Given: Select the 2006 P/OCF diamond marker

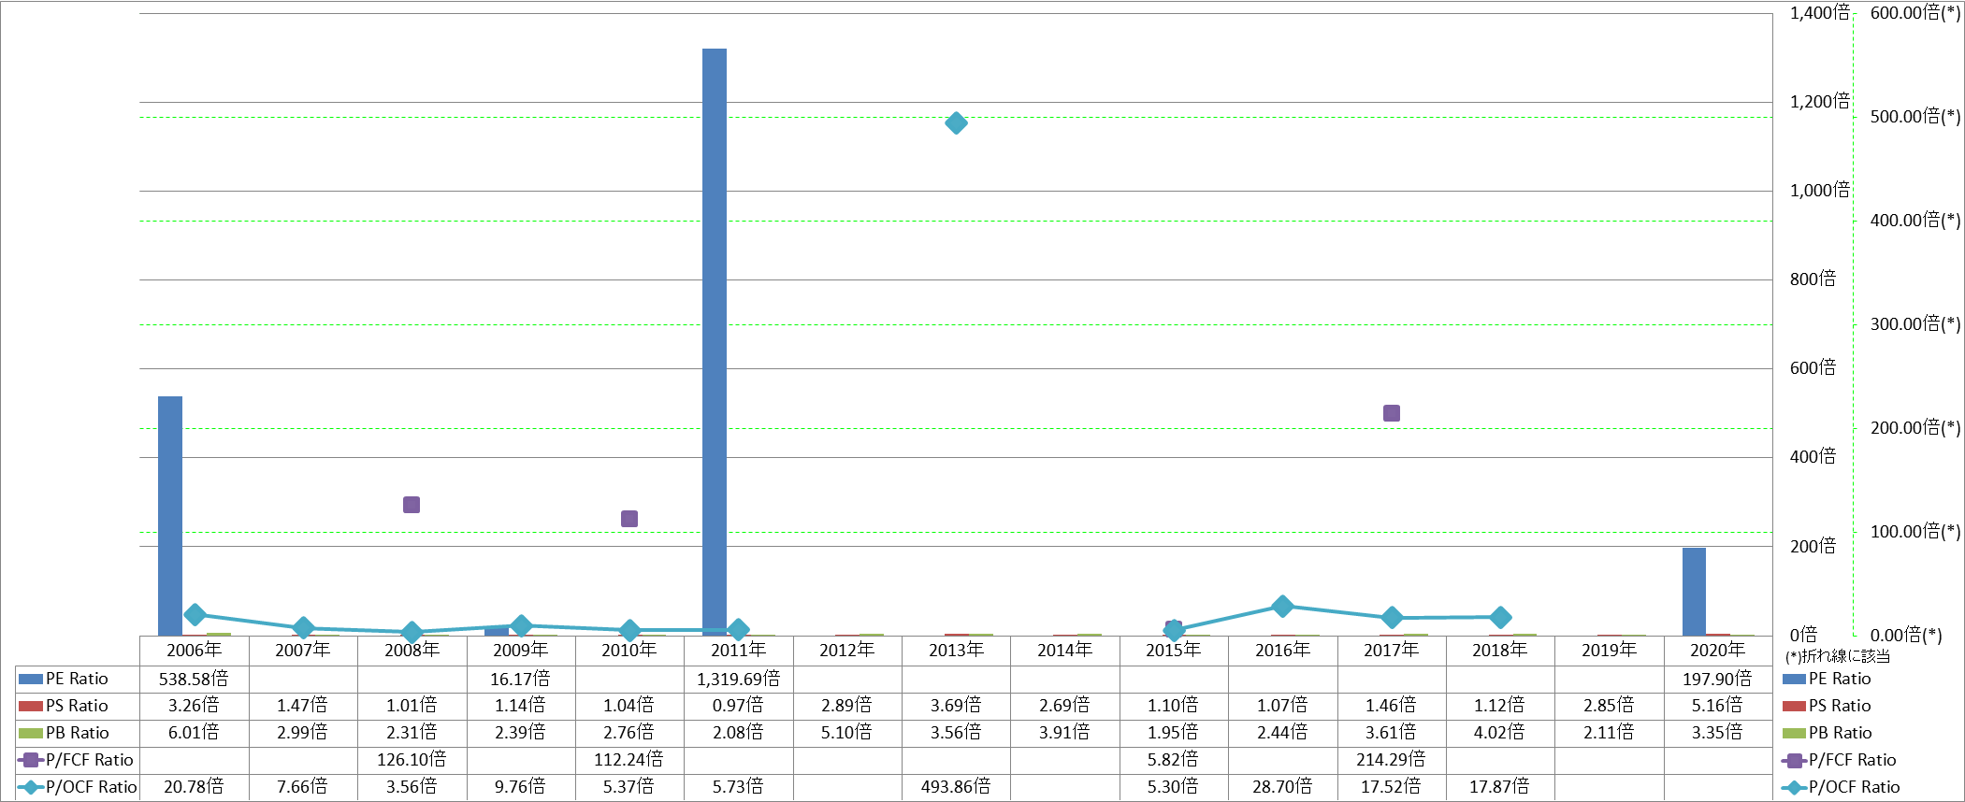Looking at the screenshot, I should point(195,614).
